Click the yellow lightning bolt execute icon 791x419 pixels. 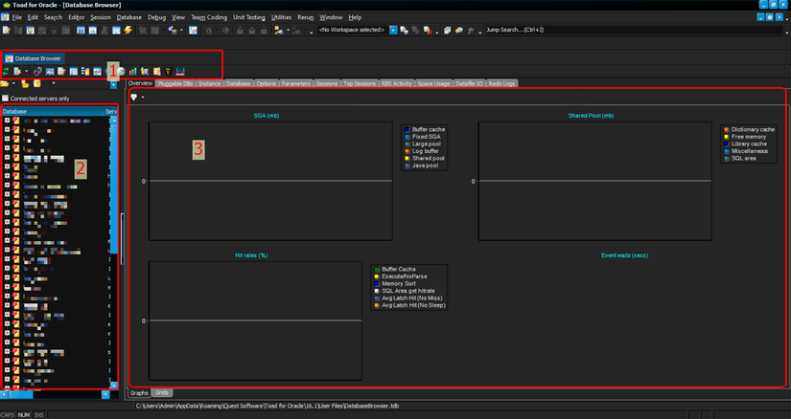coord(128,31)
